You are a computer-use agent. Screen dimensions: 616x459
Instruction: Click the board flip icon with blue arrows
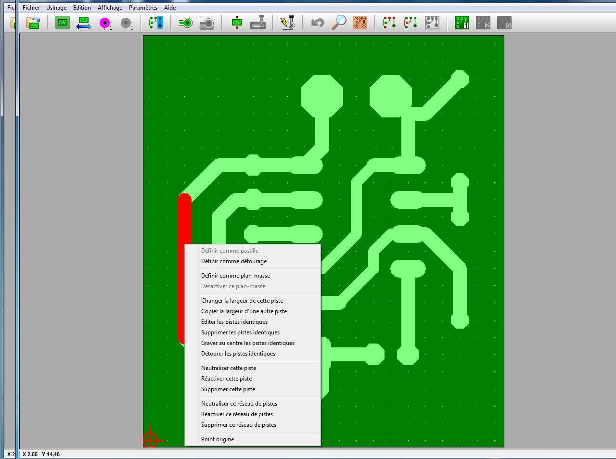tap(84, 23)
